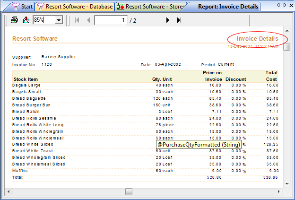Click the 60 each quantity for Muffins

pyautogui.click(x=164, y=171)
